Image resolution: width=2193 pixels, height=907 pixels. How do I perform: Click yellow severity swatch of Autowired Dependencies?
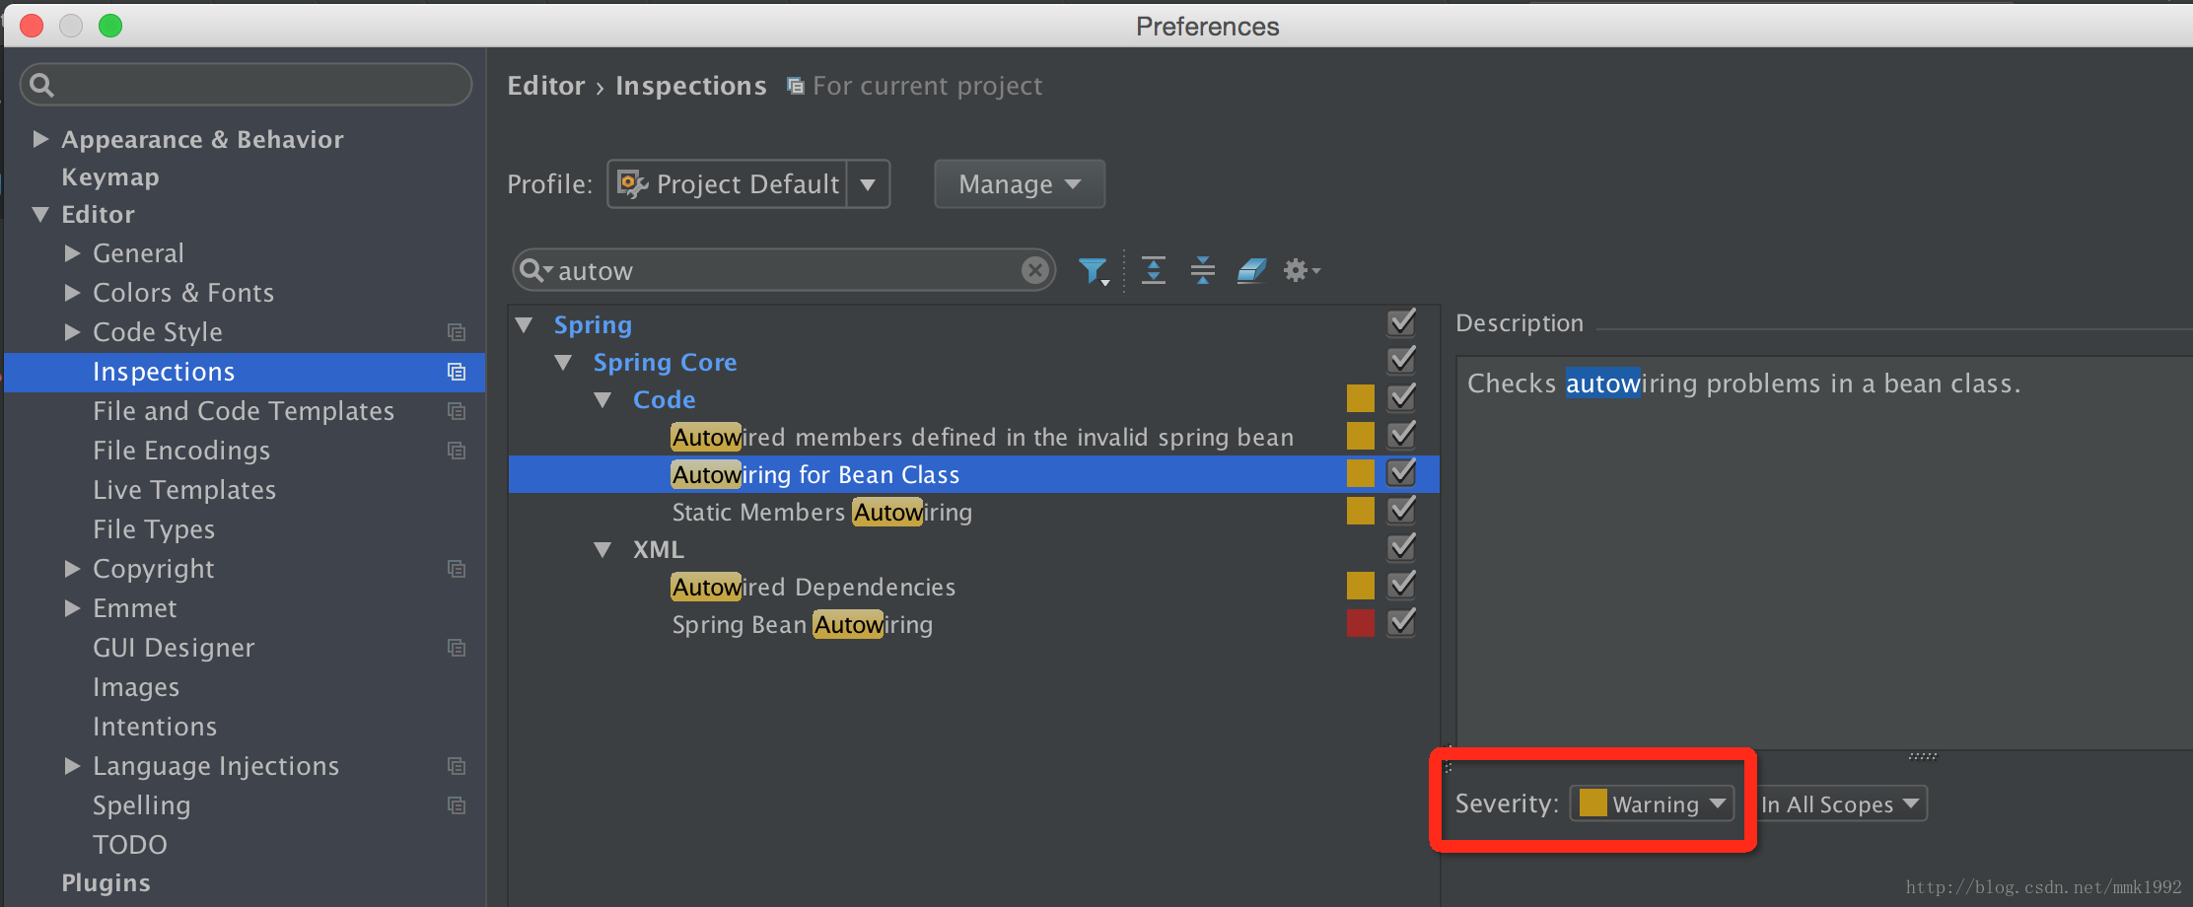point(1360,586)
